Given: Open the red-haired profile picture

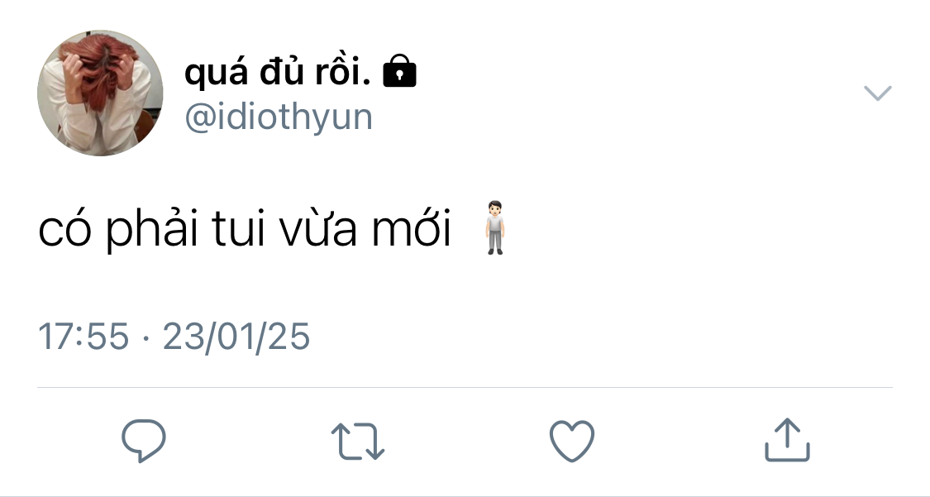Looking at the screenshot, I should click(100, 93).
